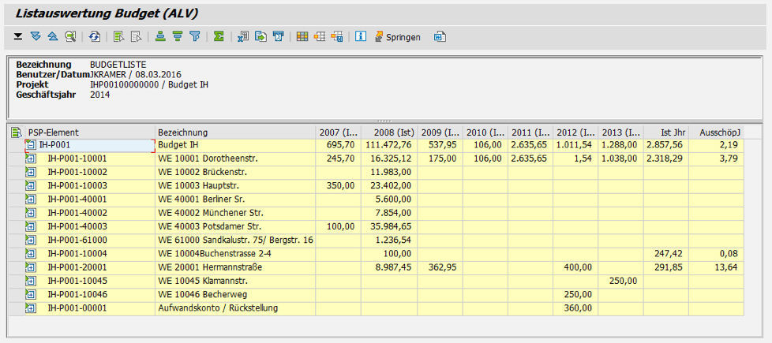Select the 2008 (Ist) column header
Image resolution: width=772 pixels, height=343 pixels.
click(x=388, y=132)
